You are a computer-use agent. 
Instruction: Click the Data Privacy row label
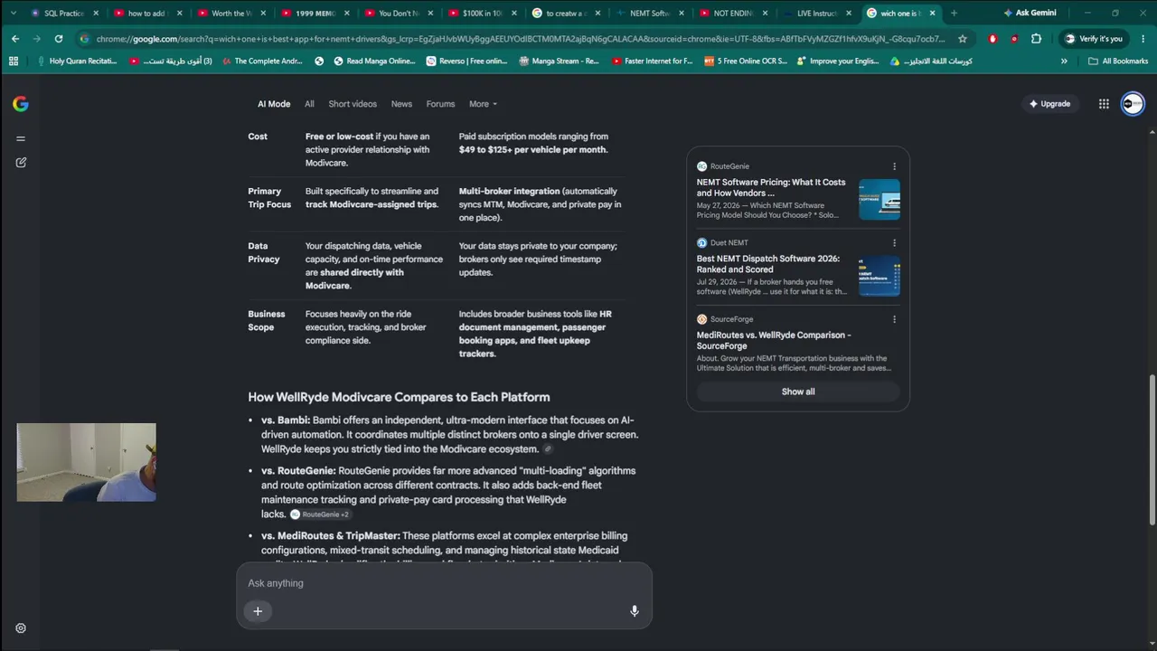click(x=264, y=252)
